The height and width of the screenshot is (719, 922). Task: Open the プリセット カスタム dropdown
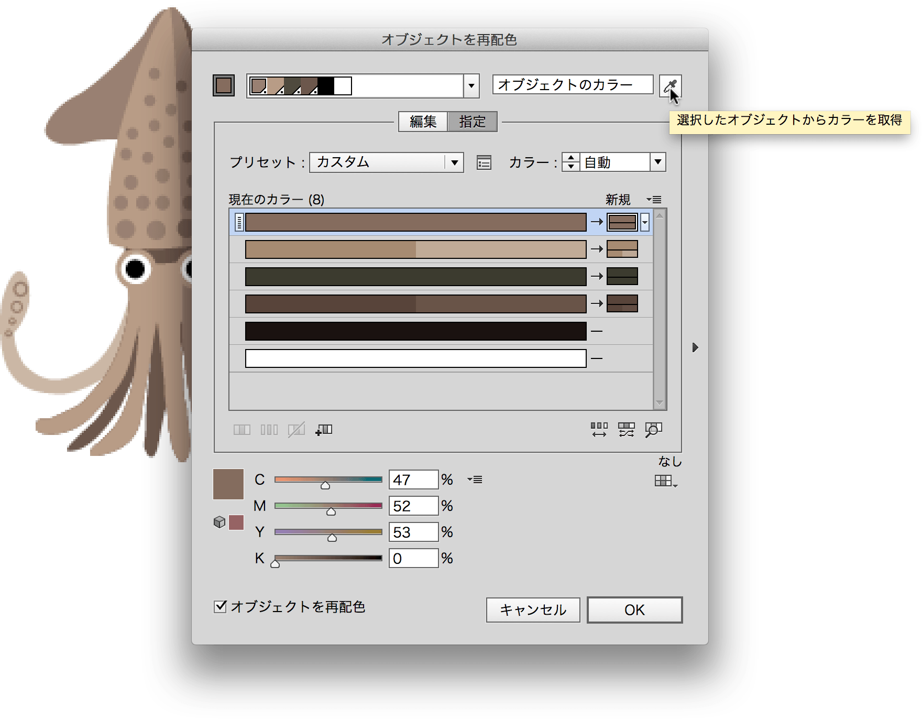(387, 162)
